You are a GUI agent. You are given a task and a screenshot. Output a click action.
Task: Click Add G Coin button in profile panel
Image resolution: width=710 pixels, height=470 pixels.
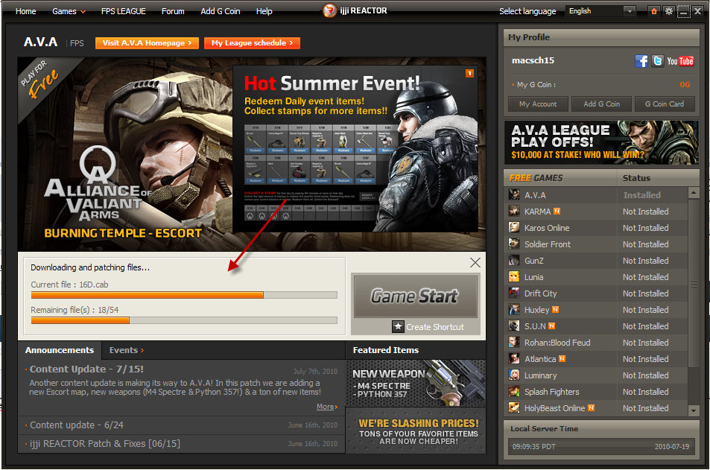point(602,104)
